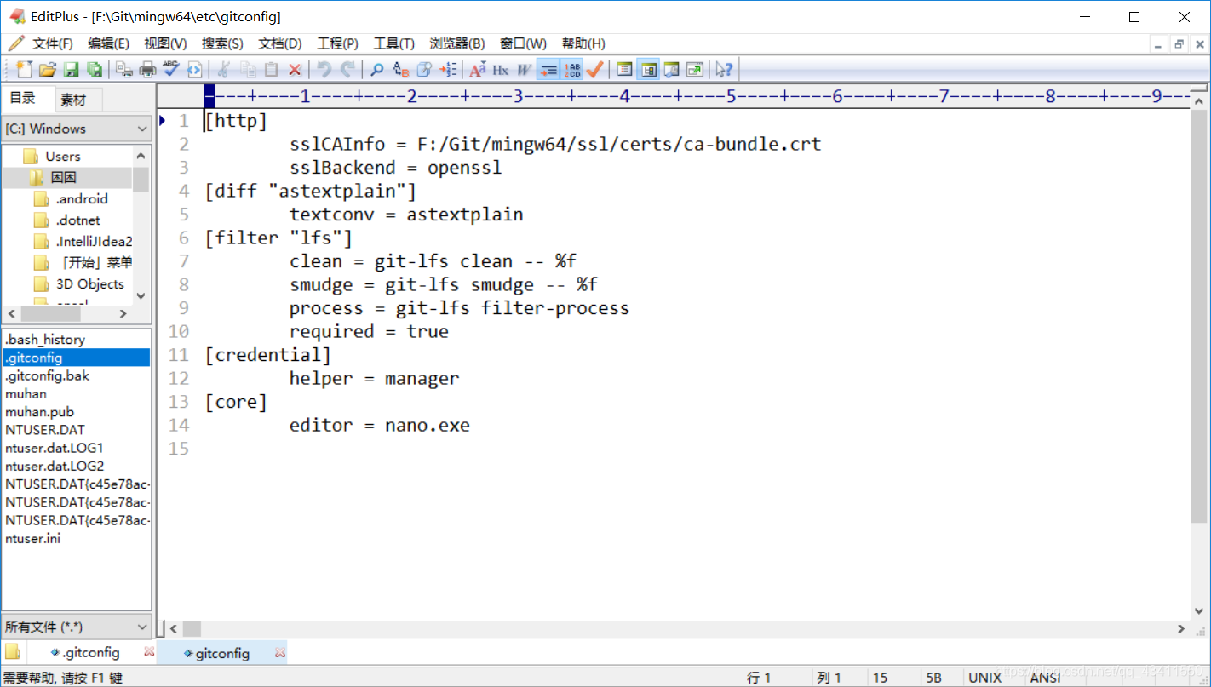1211x687 pixels.
Task: Place cursor on the [credential] line
Action: [267, 355]
